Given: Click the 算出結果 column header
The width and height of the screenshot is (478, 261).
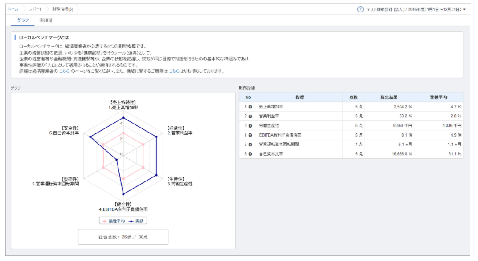Looking at the screenshot, I should pyautogui.click(x=389, y=97).
